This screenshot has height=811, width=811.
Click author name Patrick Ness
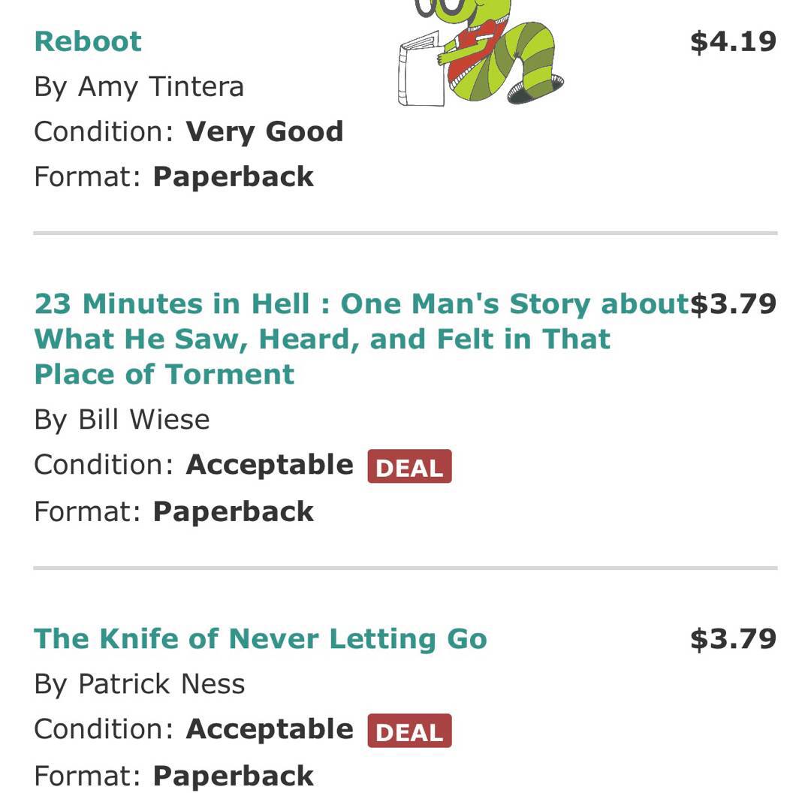click(x=161, y=684)
